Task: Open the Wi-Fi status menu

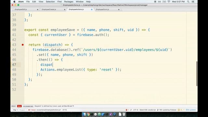Action: (x=169, y=2)
